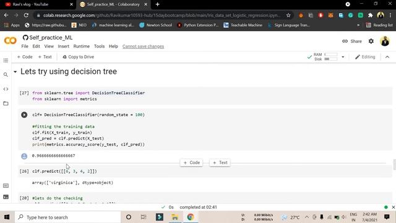
Task: Close the Self_practice_ML Colaboratory tab
Action: (x=146, y=4)
